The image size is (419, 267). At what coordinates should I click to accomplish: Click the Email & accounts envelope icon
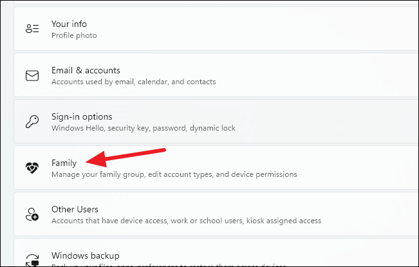(x=32, y=75)
